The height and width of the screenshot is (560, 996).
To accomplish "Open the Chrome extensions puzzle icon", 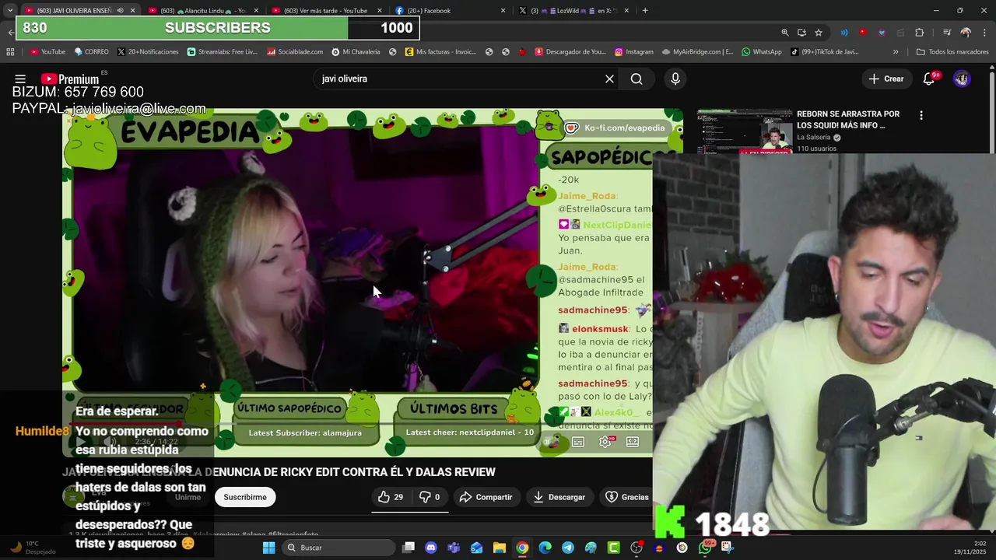I will tap(920, 33).
